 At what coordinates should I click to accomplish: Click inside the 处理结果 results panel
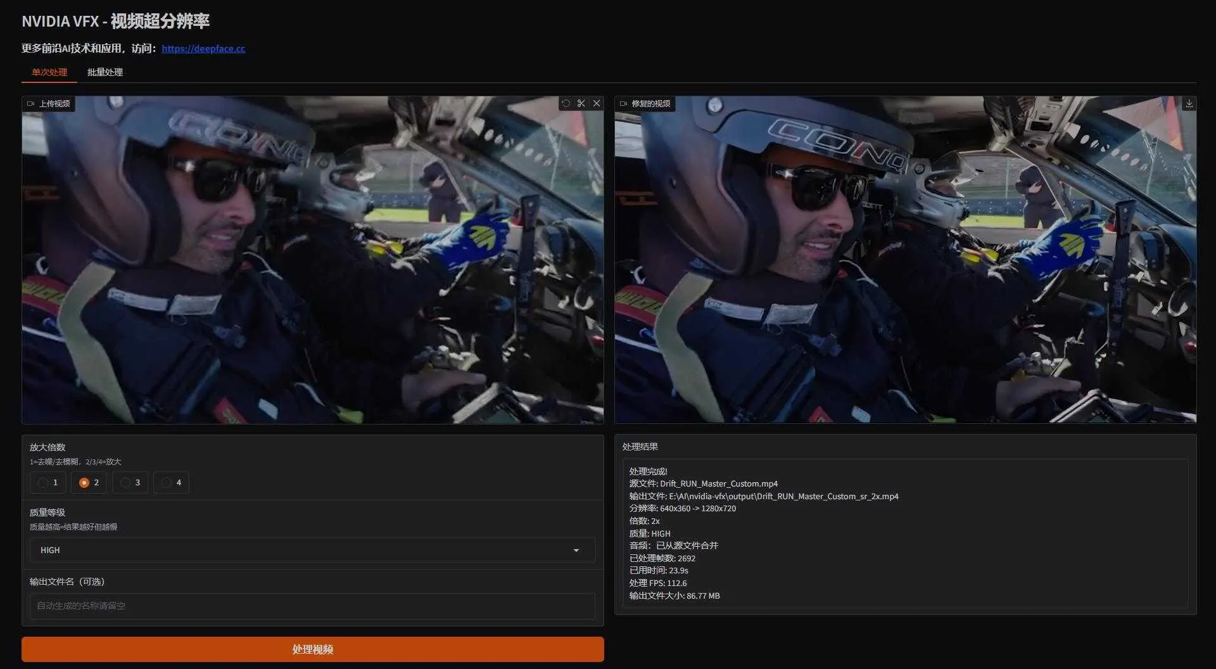(906, 532)
